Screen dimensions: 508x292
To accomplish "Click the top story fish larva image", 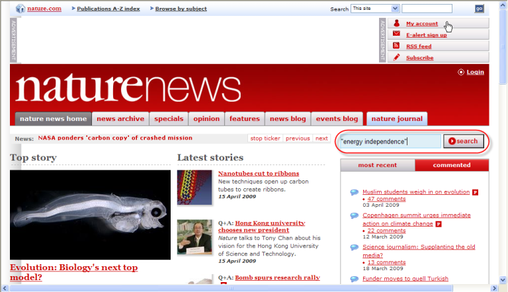I will pos(90,215).
